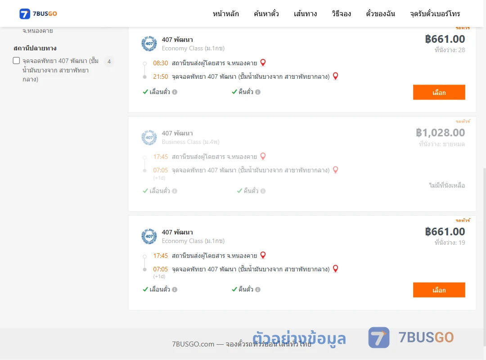The width and height of the screenshot is (486, 360).
Task: Choose the 08:30 trip with the เลือก button
Action: tap(439, 92)
